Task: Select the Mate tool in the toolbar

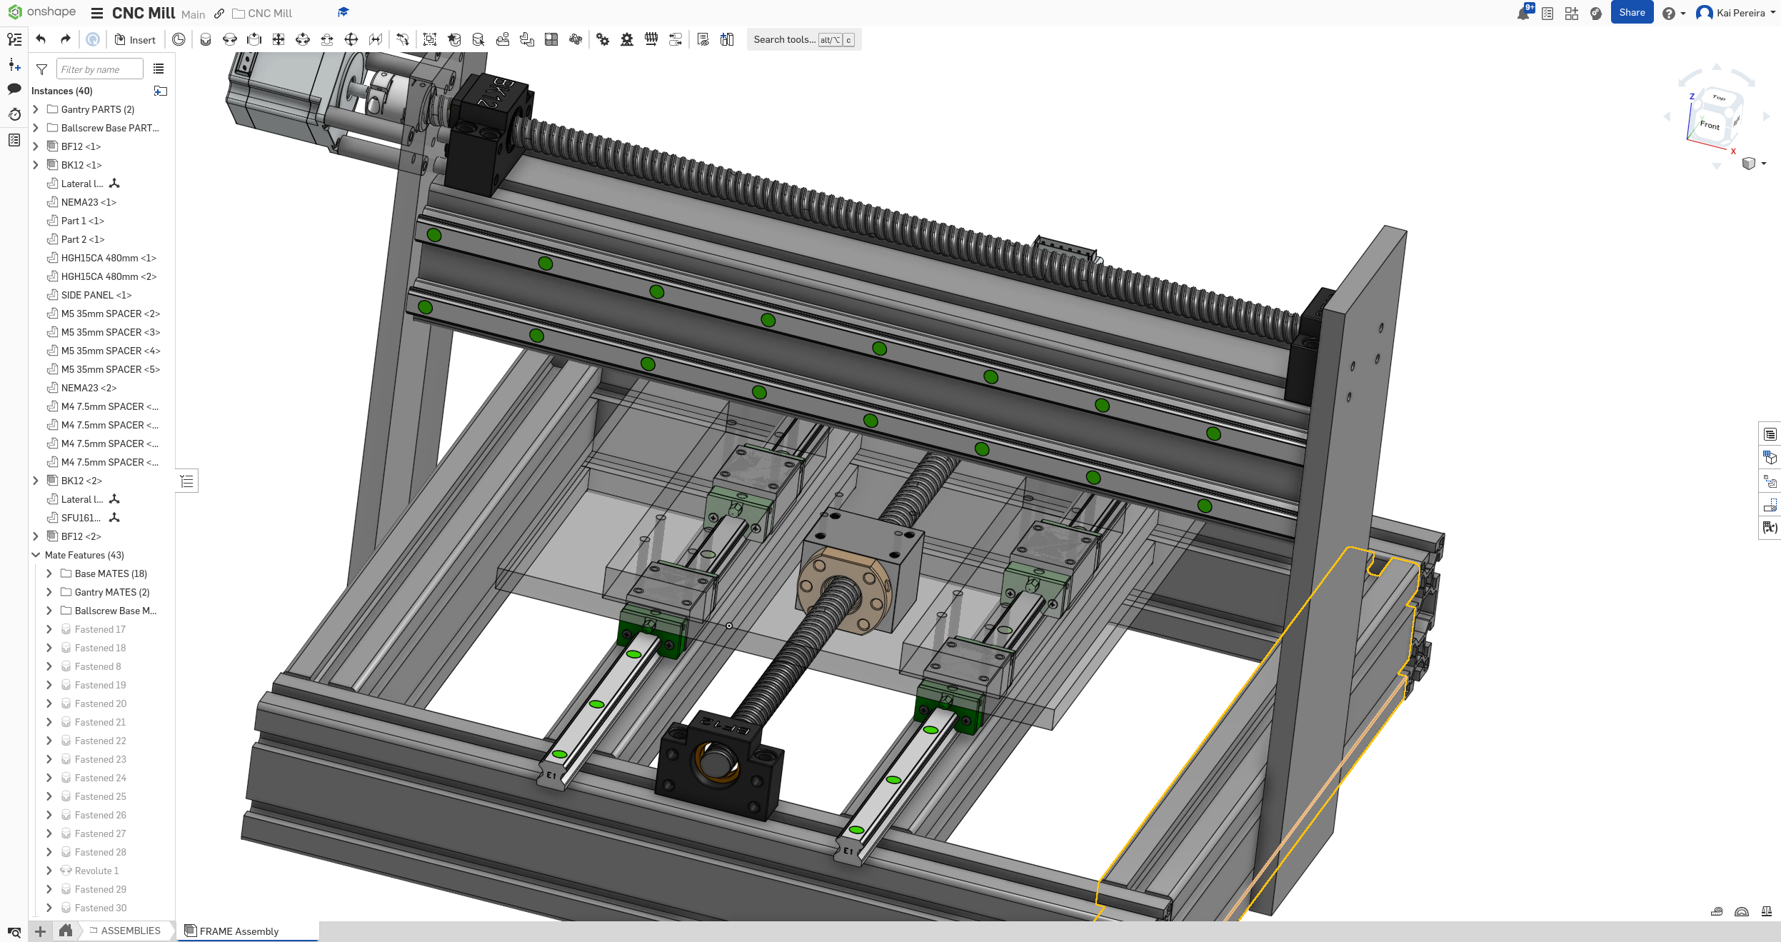Action: click(206, 39)
